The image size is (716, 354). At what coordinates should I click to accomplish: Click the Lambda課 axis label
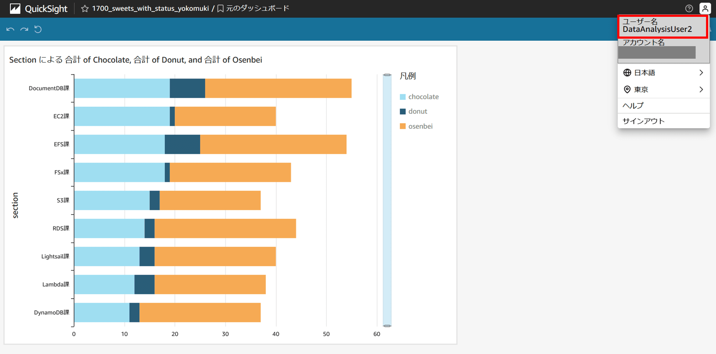tap(56, 284)
